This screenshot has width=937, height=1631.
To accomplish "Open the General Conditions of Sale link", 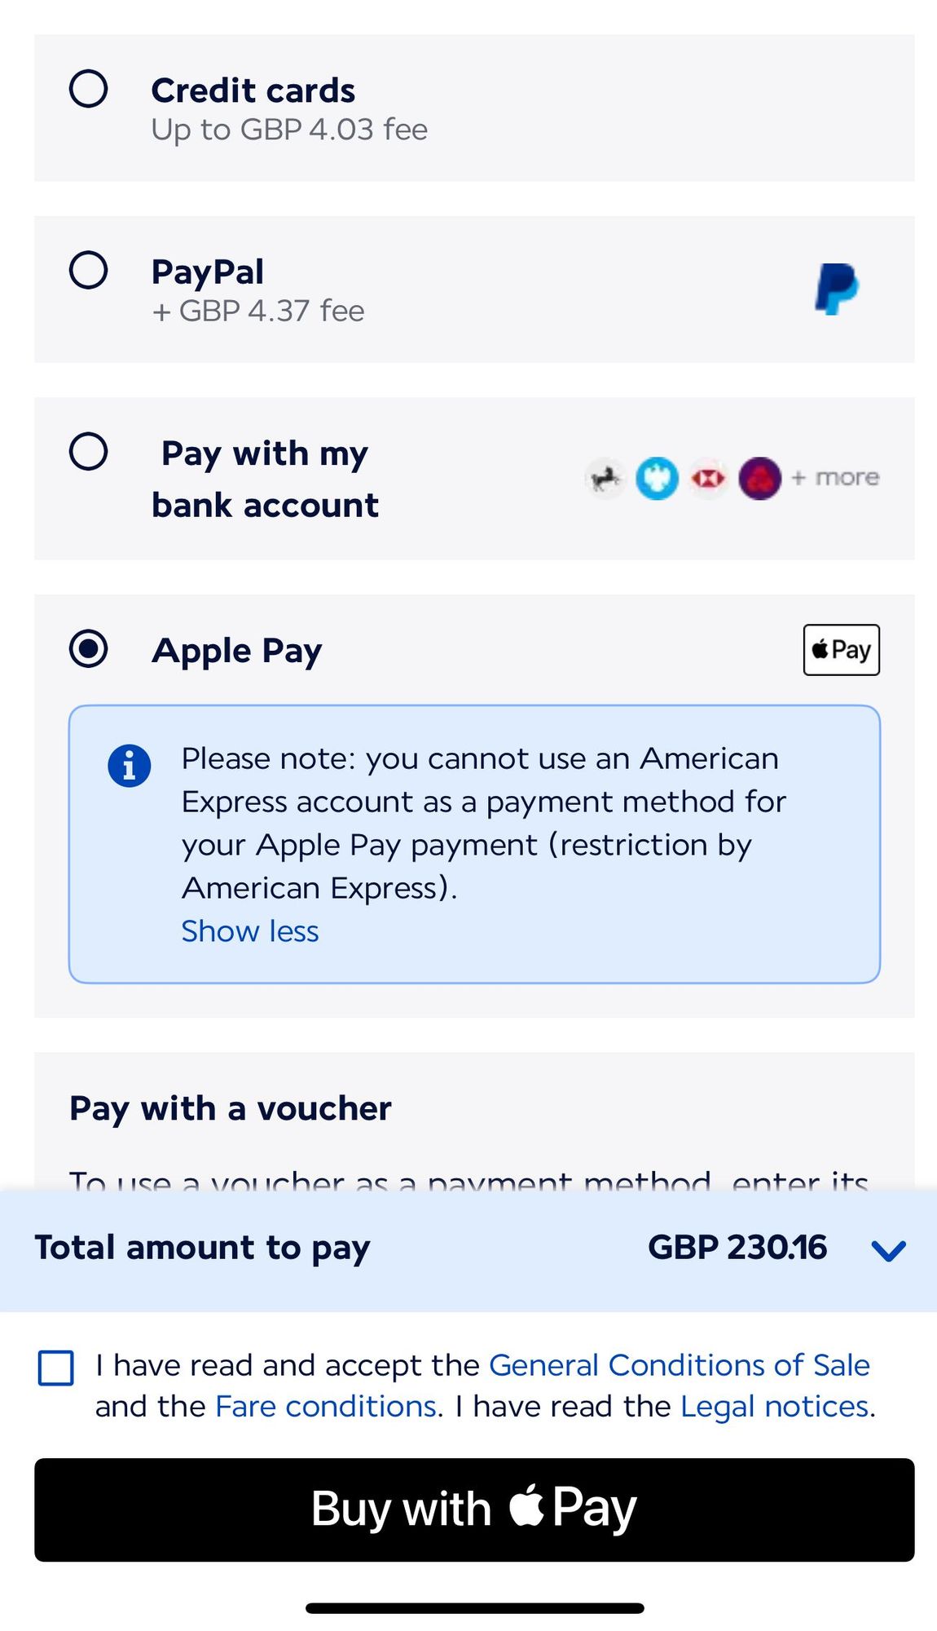I will coord(679,1365).
